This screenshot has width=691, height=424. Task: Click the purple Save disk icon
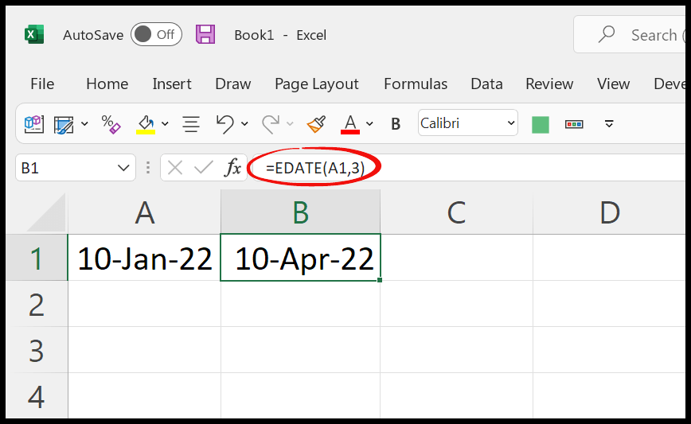click(x=205, y=34)
